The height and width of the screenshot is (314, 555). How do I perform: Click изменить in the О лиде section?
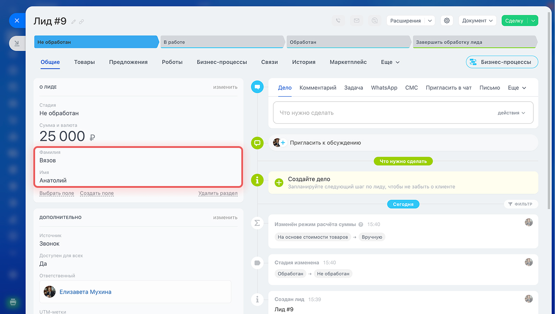[225, 87]
